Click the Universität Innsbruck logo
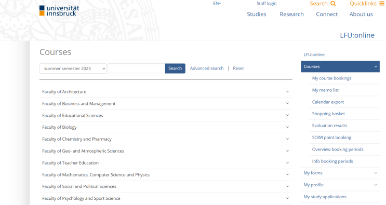 click(59, 11)
